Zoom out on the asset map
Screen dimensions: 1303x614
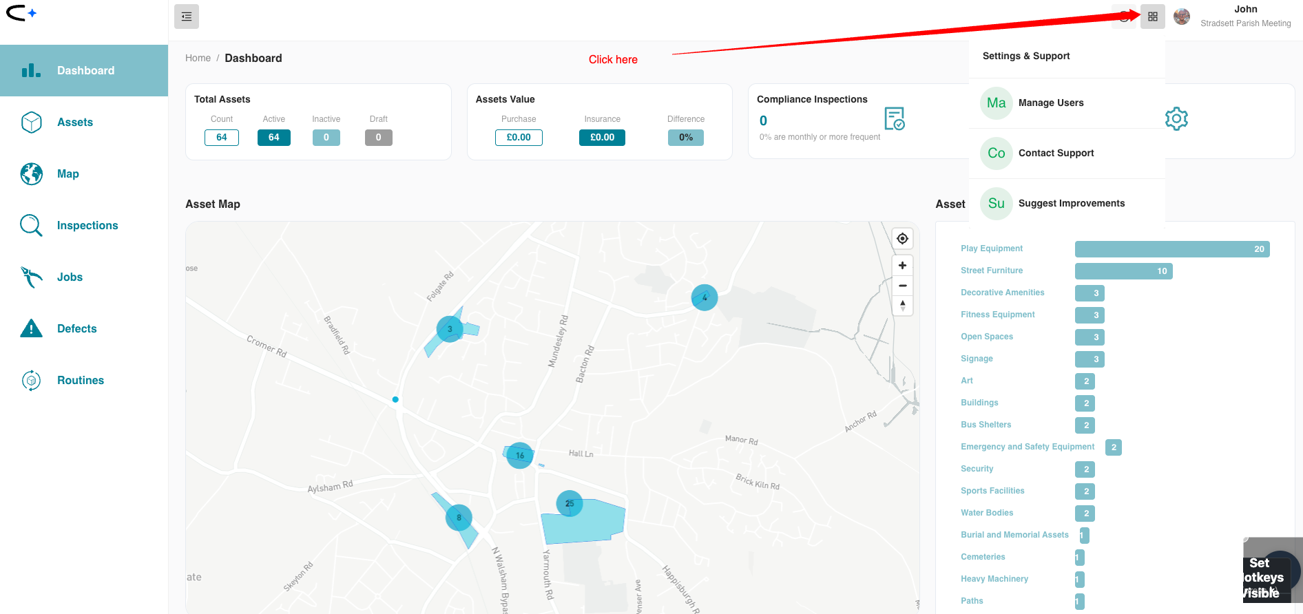pyautogui.click(x=902, y=286)
